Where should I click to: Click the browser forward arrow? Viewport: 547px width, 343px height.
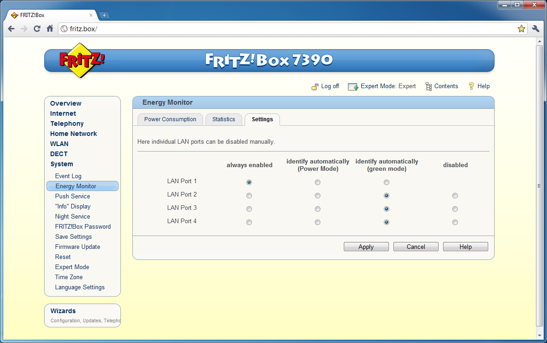[24, 28]
